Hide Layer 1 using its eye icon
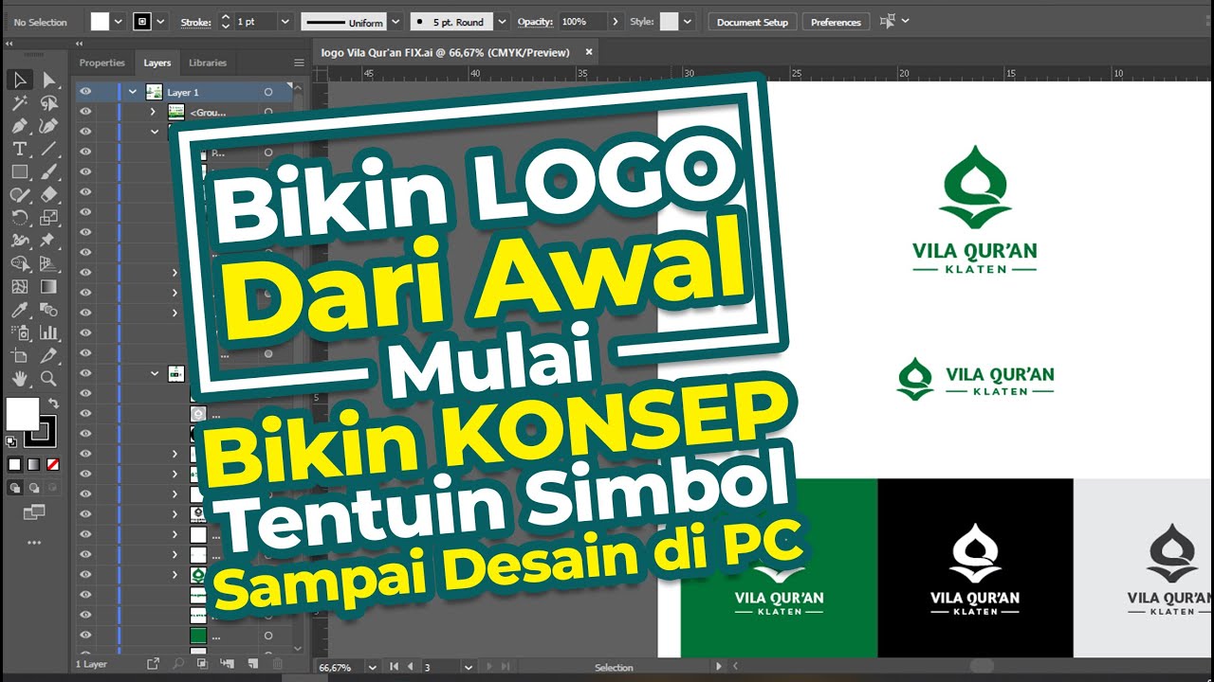The width and height of the screenshot is (1214, 682). point(85,92)
